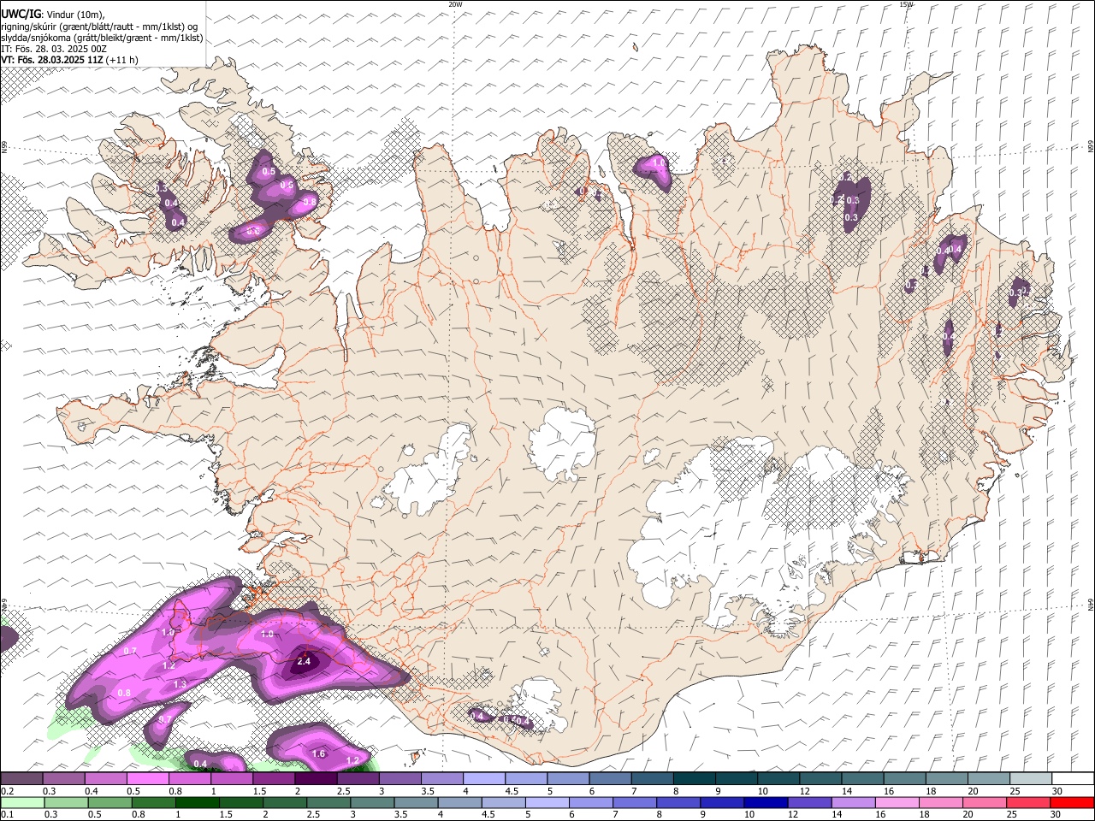Click the 20W longitude label
Screen dimensions: 1095x821
pos(455,4)
